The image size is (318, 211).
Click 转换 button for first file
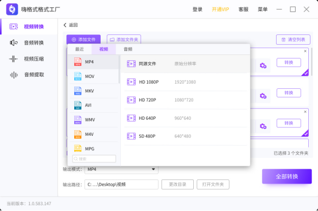289,62
